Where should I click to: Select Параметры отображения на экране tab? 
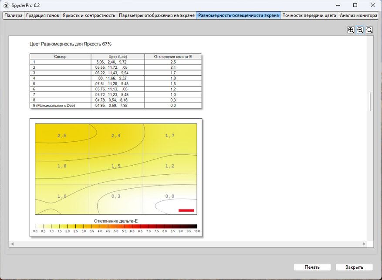[157, 15]
